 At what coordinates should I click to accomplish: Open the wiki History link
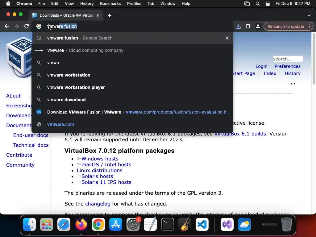point(293,73)
